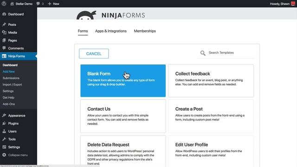
Task: Click the Collapse menu arrow icon
Action: (x=4, y=155)
